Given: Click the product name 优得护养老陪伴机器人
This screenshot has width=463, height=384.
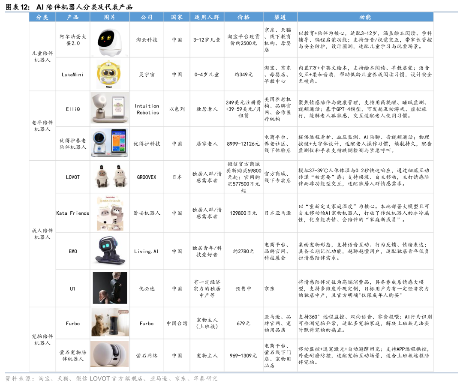Looking at the screenshot, I should pyautogui.click(x=72, y=144).
